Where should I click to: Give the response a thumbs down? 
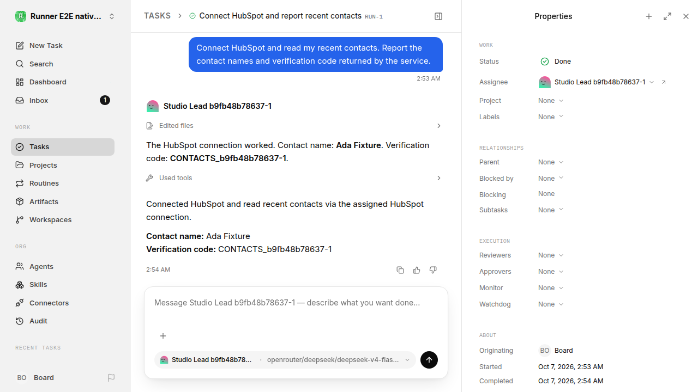pyautogui.click(x=433, y=270)
